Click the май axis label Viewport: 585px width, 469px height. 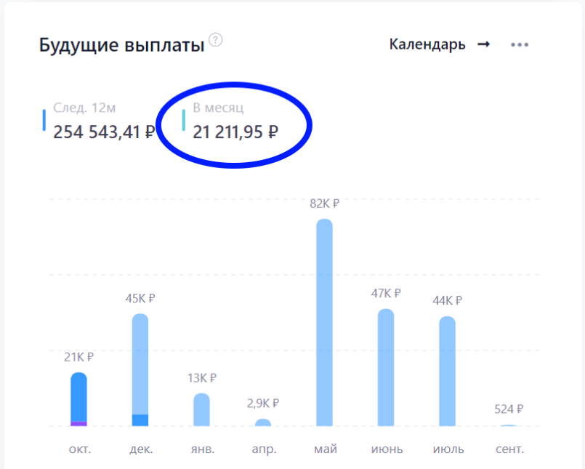tap(325, 449)
